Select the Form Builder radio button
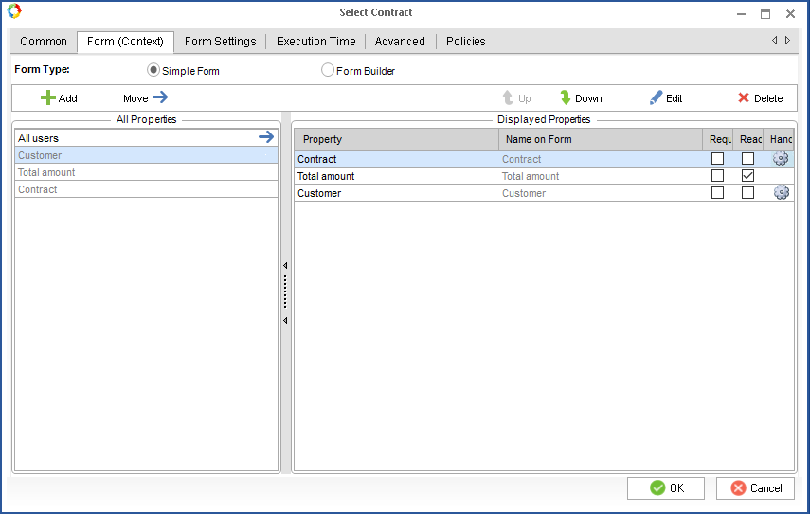 [328, 70]
